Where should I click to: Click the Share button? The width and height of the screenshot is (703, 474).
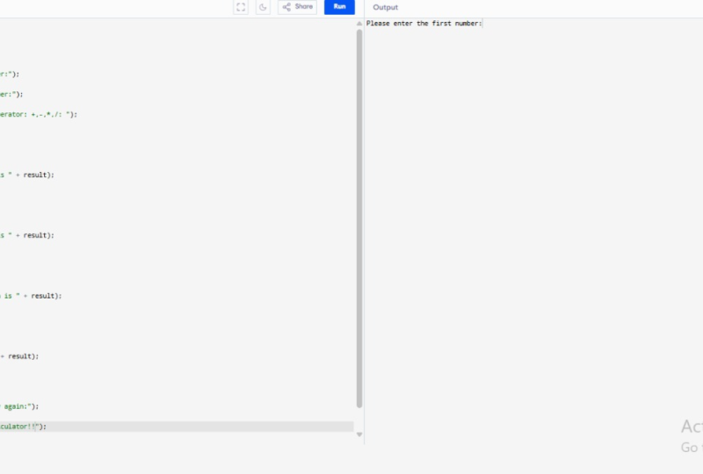tap(297, 7)
